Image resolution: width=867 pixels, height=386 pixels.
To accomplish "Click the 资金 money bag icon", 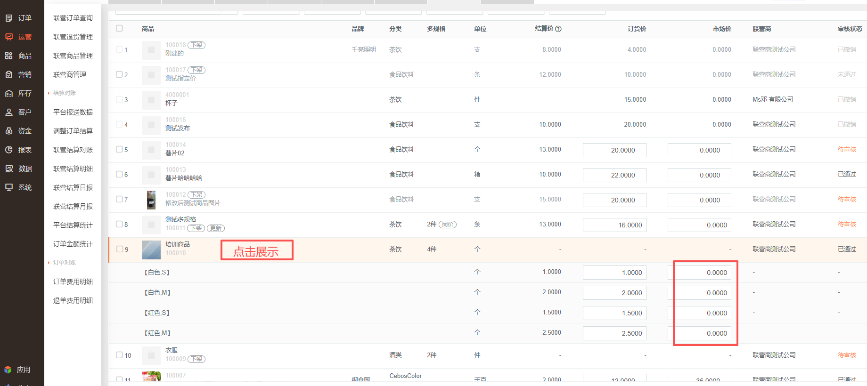I will point(9,131).
